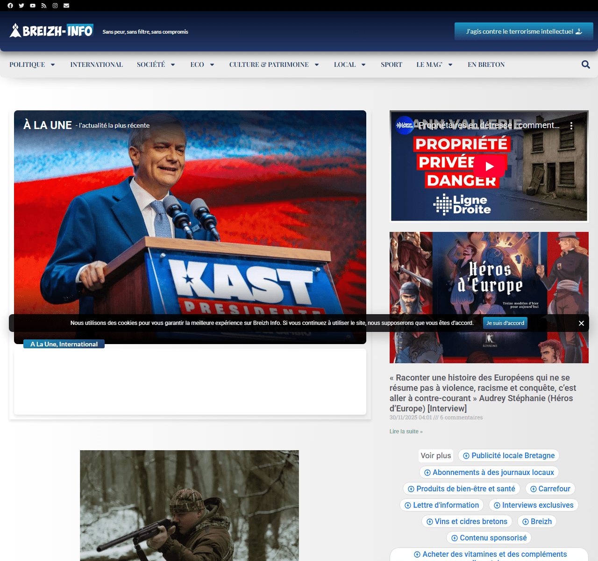Follow the Lire la suite link

point(406,432)
